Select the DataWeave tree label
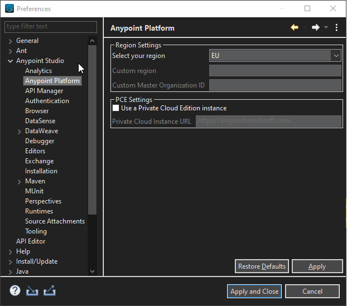 tap(42, 131)
